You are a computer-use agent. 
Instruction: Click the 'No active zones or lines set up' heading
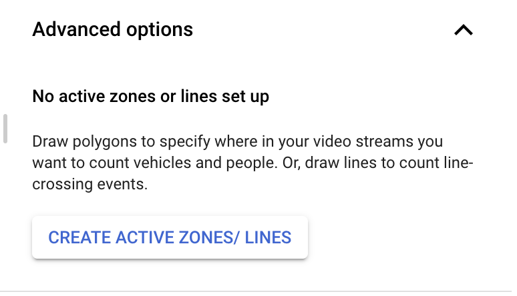(150, 97)
